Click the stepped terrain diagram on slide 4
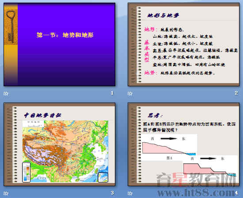This screenshot has width=243, height=198. click(209, 169)
